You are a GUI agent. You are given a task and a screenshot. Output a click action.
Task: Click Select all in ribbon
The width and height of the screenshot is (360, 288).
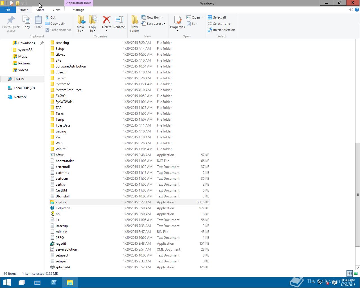[217, 17]
